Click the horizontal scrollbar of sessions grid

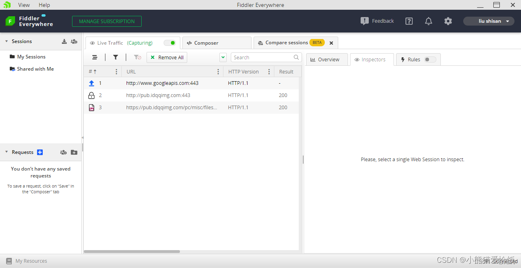click(x=132, y=252)
